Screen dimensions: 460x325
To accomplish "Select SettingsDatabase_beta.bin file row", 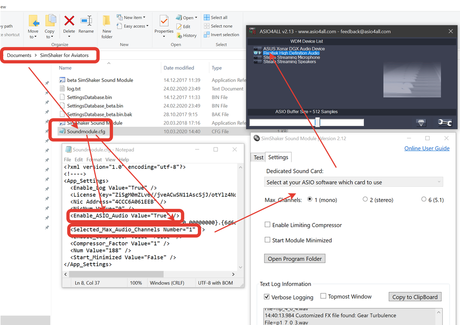I will point(95,106).
